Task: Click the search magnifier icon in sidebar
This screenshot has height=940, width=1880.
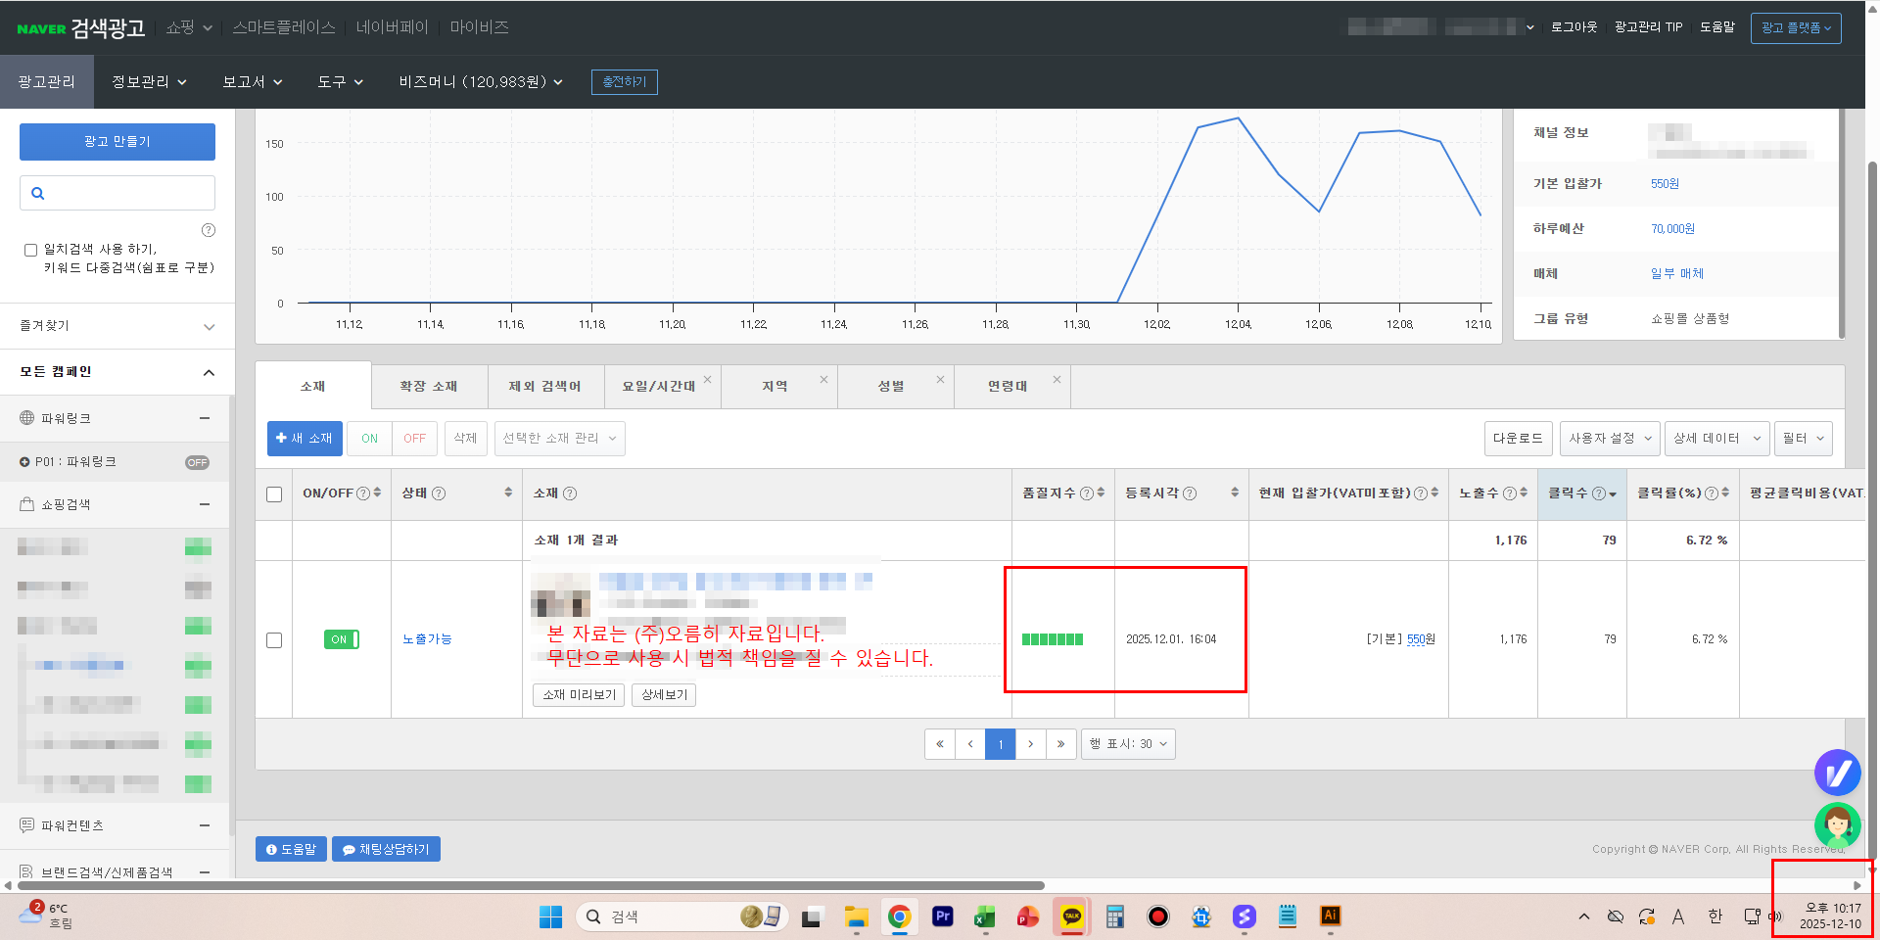Action: click(x=38, y=194)
